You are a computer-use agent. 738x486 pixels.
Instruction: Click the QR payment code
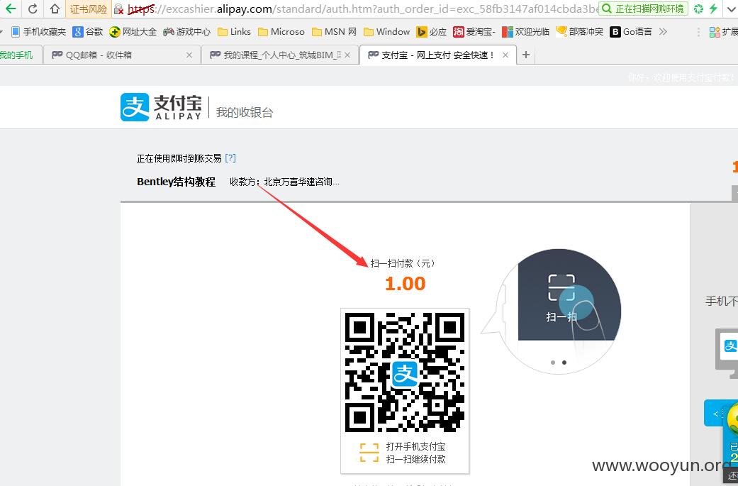405,372
